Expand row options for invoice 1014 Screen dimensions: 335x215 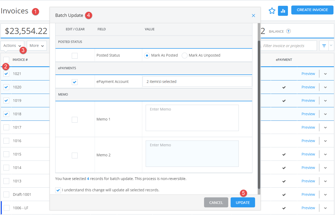pyautogui.click(x=325, y=168)
